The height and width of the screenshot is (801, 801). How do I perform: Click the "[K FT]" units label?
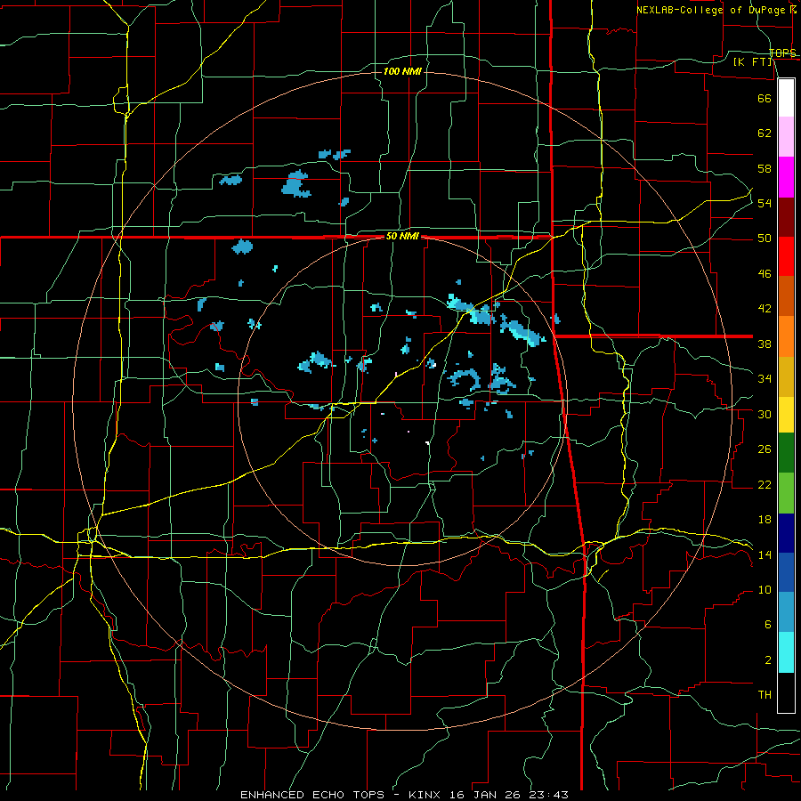(x=753, y=61)
